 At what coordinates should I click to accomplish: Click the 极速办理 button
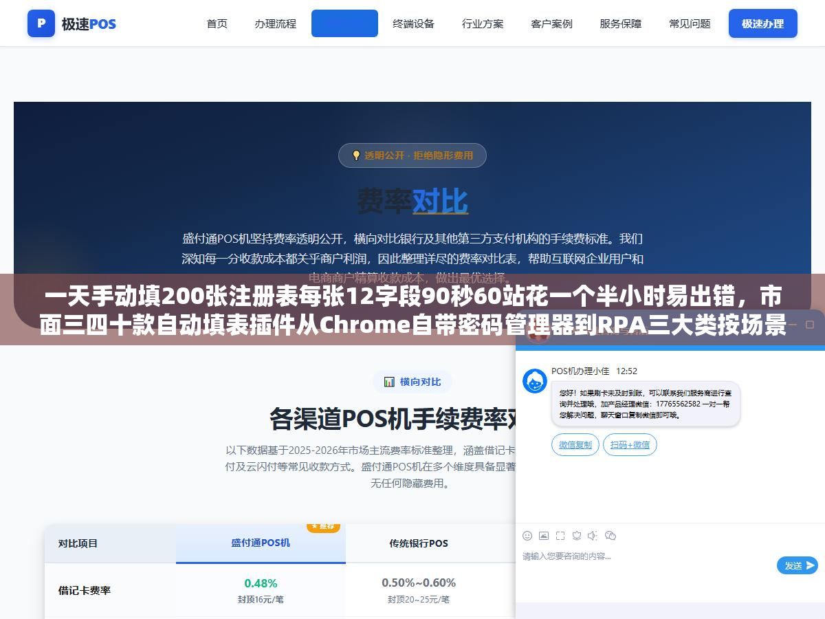pos(762,23)
